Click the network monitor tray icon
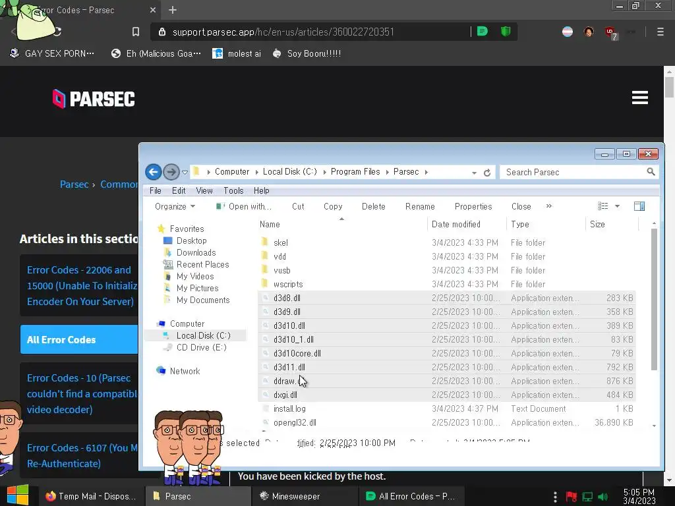Viewport: 675px width, 506px height. pyautogui.click(x=587, y=497)
